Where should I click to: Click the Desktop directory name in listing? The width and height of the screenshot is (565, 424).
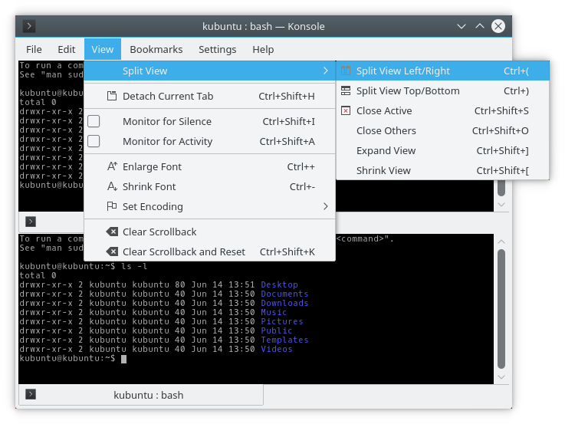click(279, 284)
